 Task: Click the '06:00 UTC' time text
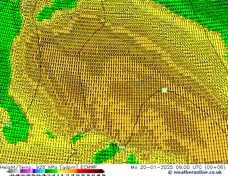point(189,167)
